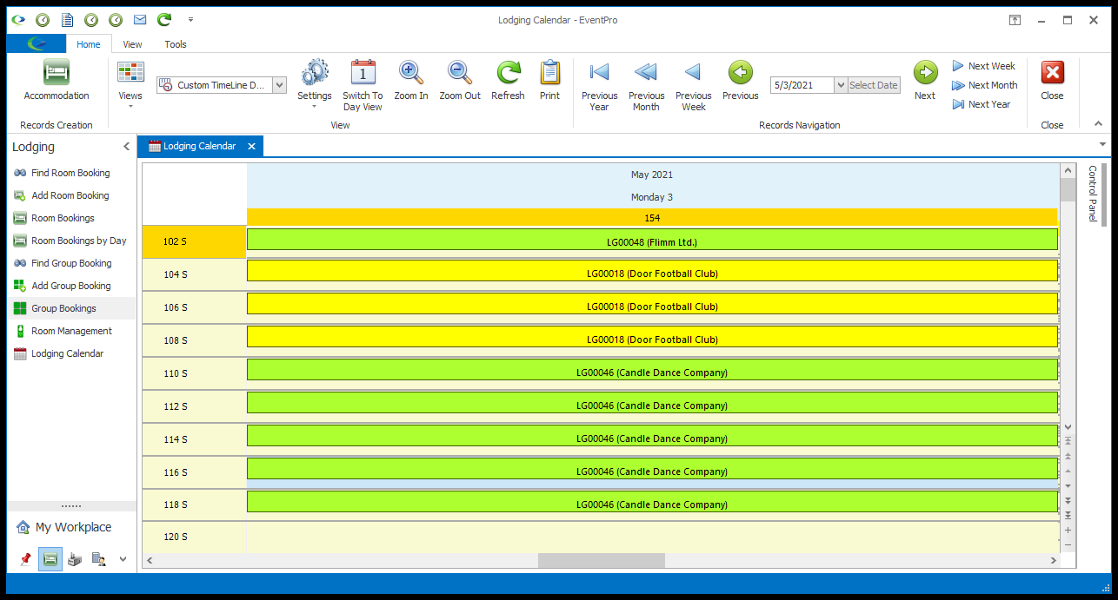The width and height of the screenshot is (1118, 600).
Task: Open the Tools ribbon tab
Action: [x=176, y=44]
